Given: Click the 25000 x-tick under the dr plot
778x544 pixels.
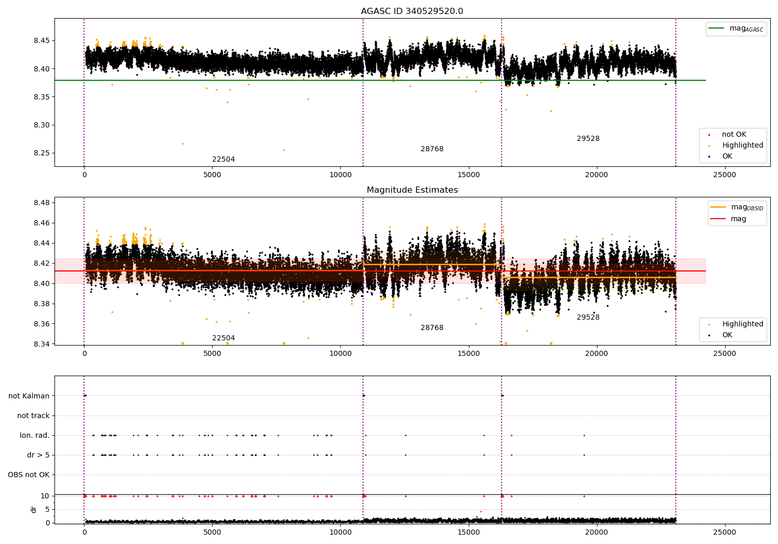Looking at the screenshot, I should coord(725,532).
